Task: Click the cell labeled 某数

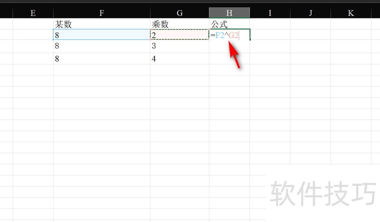Action: click(102, 24)
